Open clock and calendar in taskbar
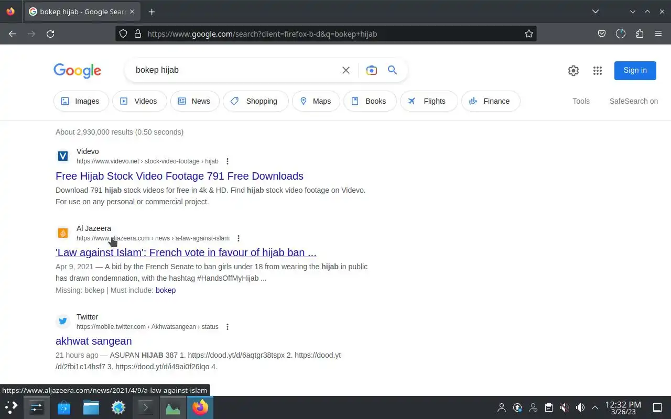671x419 pixels. coord(623,407)
